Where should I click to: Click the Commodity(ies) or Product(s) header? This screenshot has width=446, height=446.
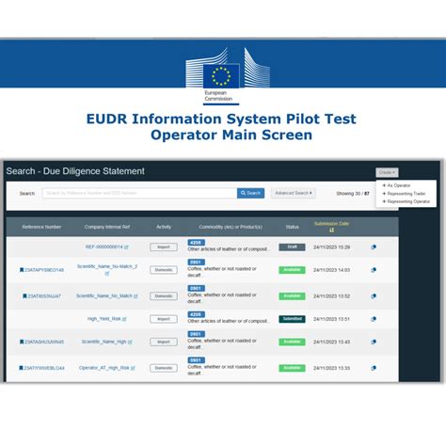231,227
